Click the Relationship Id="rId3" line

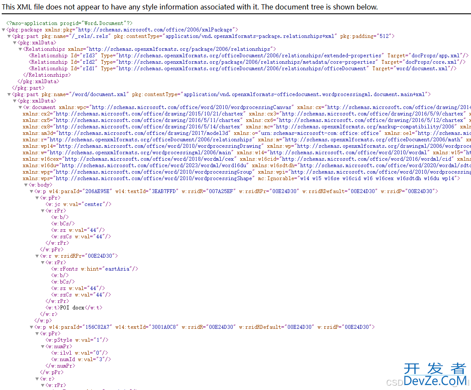click(x=248, y=56)
